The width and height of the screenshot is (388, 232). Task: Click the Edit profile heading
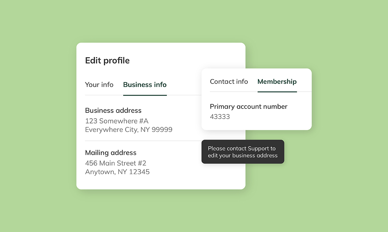[x=107, y=61]
